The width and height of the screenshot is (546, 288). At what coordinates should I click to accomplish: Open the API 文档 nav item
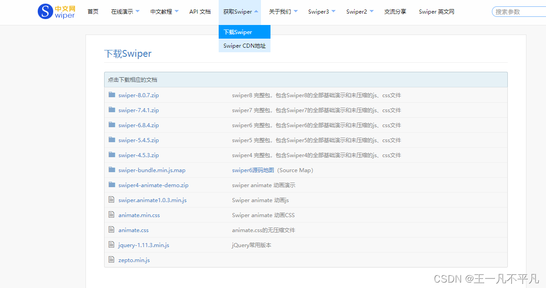point(200,12)
